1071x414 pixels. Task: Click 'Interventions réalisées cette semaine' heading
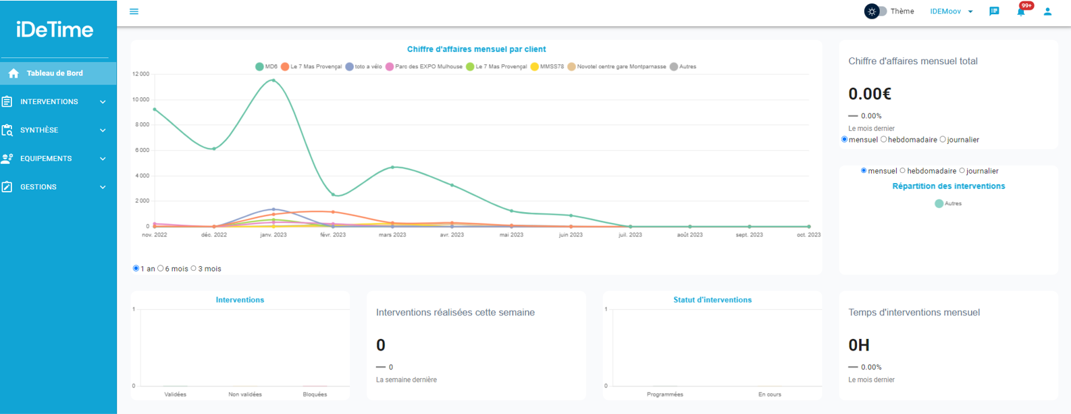[x=455, y=313]
